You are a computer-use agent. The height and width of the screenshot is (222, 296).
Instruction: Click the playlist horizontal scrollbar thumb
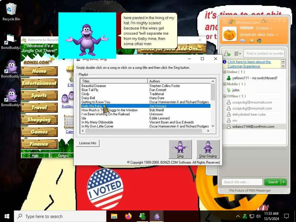point(143,131)
